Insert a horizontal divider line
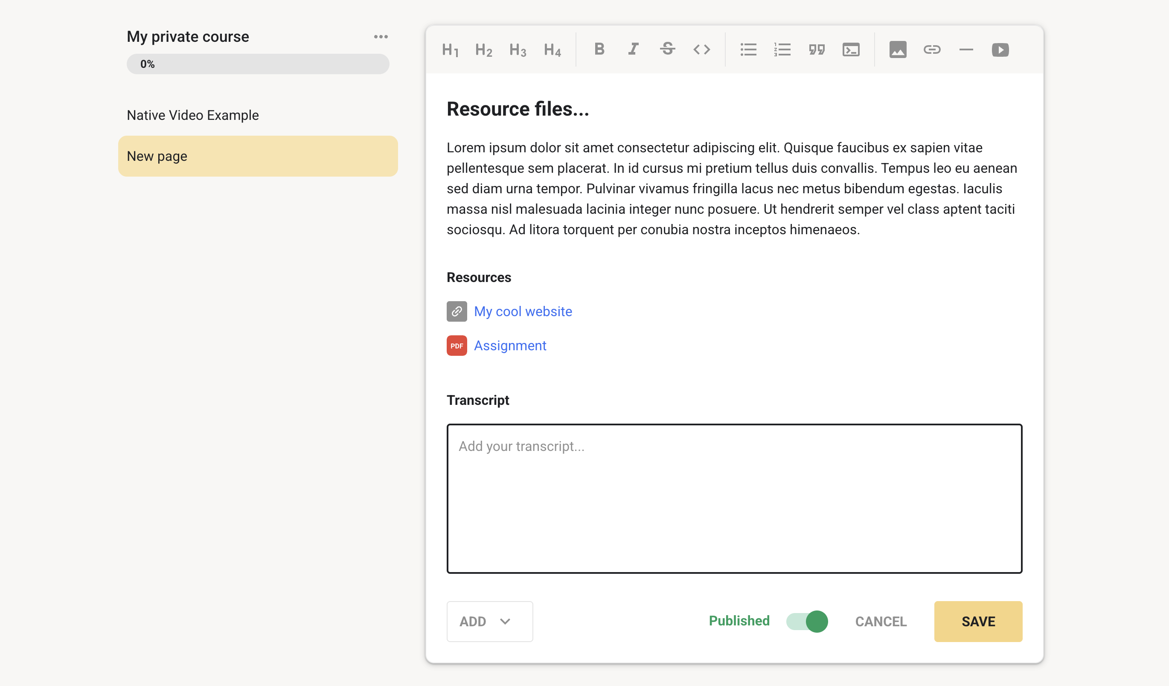 click(x=966, y=49)
